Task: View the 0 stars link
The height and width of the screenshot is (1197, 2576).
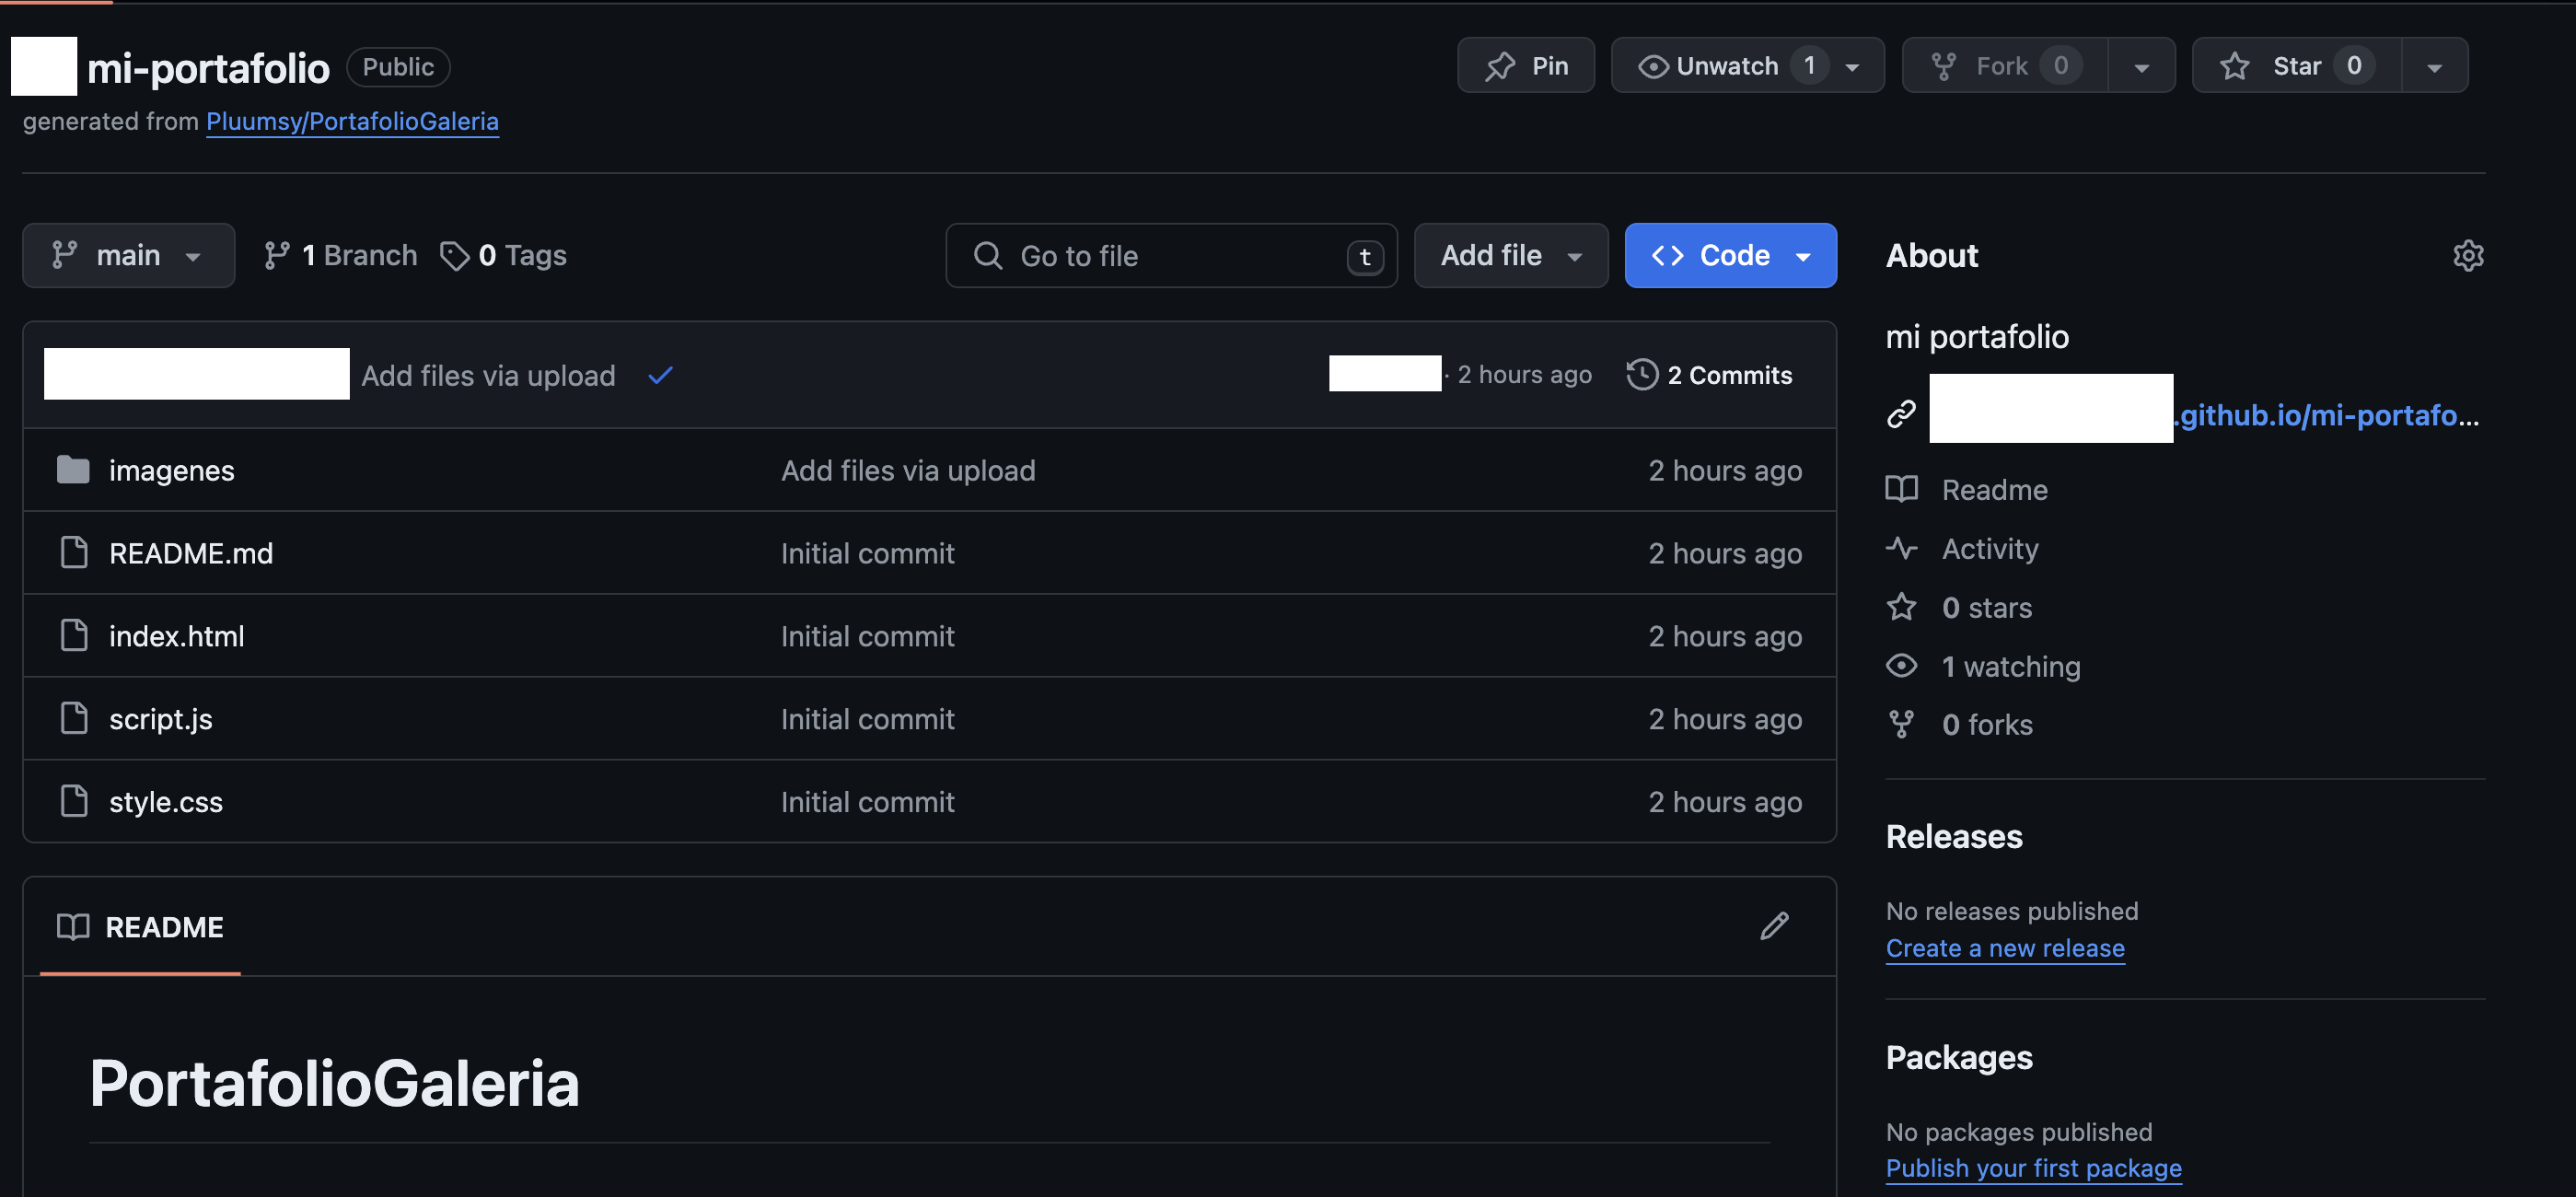Action: tap(1986, 607)
